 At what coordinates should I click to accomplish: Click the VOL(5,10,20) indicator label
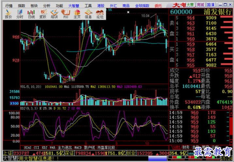(31, 87)
